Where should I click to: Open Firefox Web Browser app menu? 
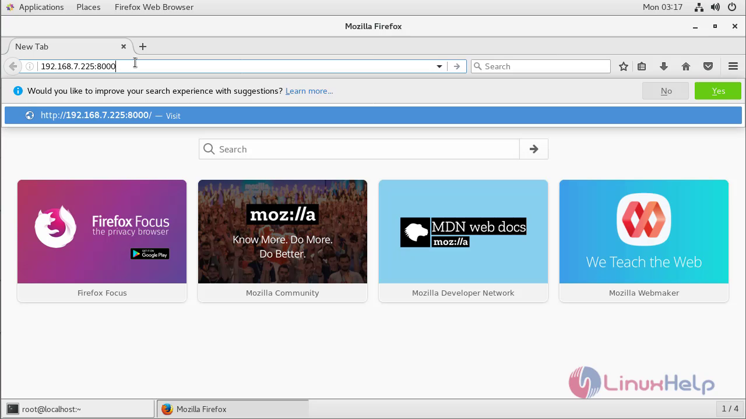point(154,7)
